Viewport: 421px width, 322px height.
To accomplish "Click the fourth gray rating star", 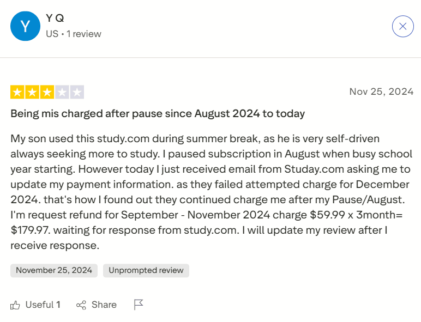I will pyautogui.click(x=62, y=92).
